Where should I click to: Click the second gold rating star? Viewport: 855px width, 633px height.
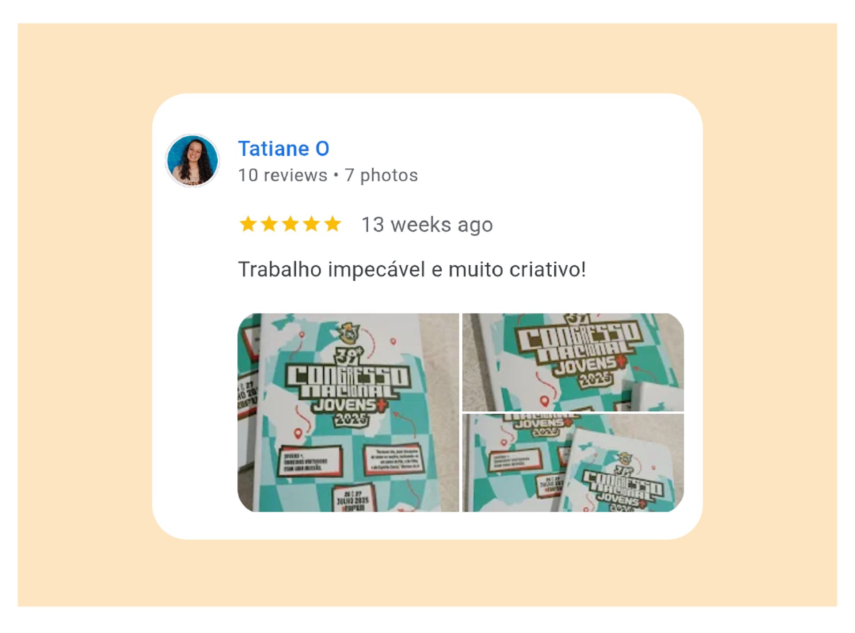[x=269, y=224]
